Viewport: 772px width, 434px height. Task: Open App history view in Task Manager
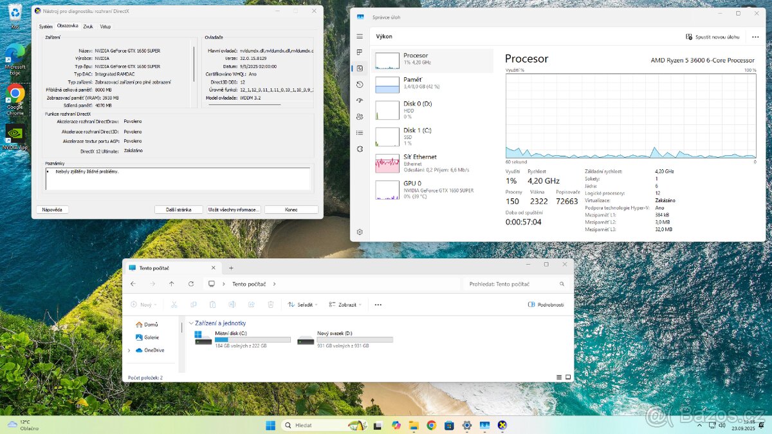(360, 84)
